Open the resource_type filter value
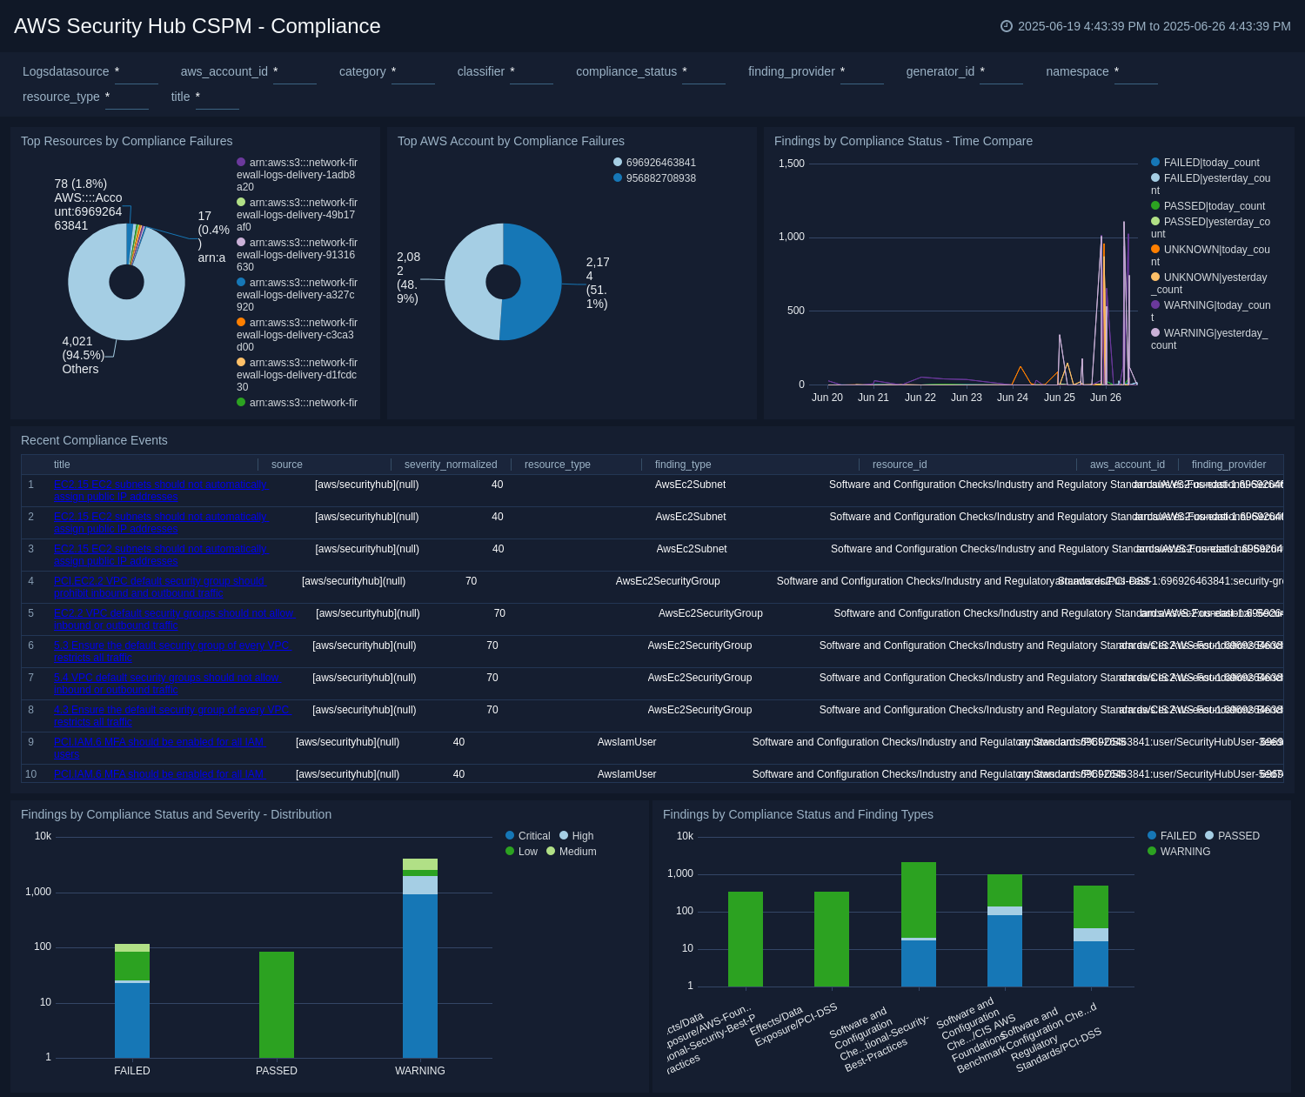Screen dimensions: 1305x1097 click(127, 97)
